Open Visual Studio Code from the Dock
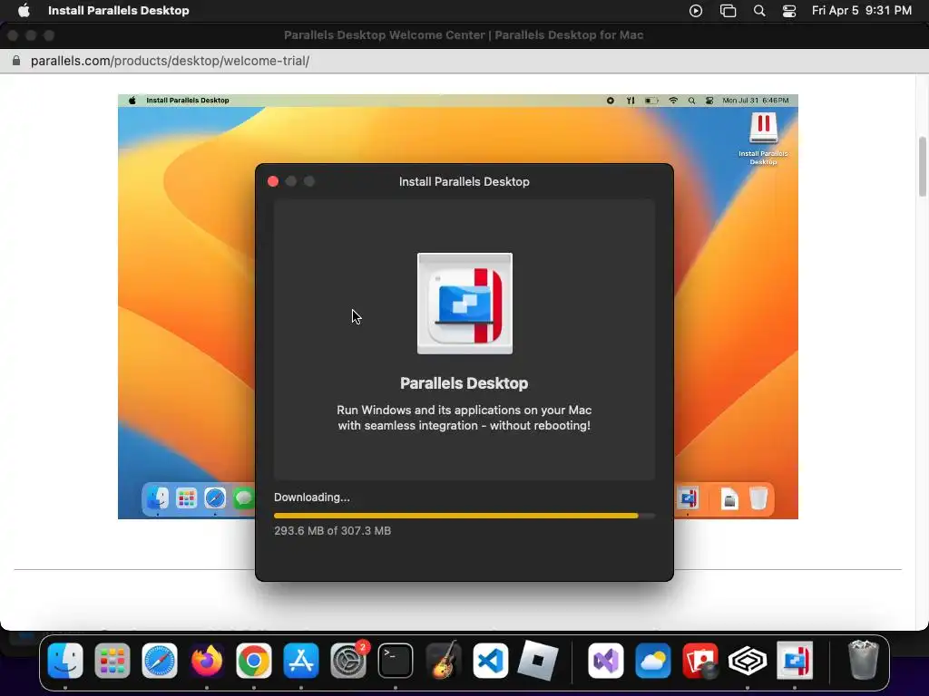 [x=490, y=661]
